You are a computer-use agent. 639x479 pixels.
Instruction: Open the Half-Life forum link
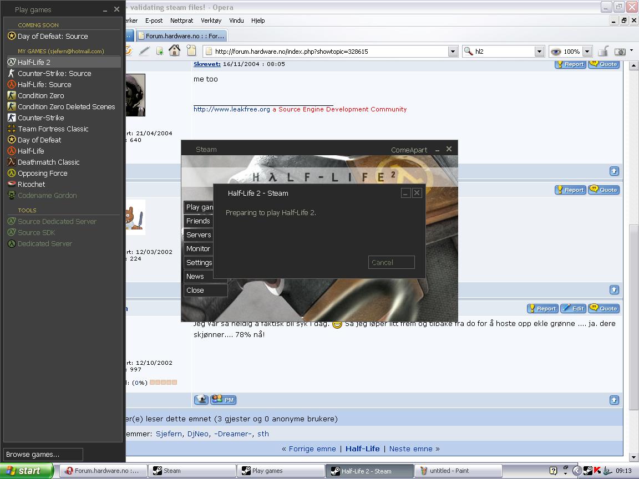click(362, 449)
